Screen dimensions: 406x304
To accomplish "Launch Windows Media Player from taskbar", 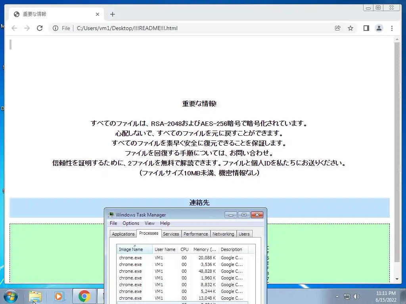I will [x=59, y=296].
